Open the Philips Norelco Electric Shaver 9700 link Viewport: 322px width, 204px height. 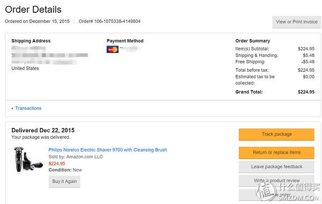[108, 150]
